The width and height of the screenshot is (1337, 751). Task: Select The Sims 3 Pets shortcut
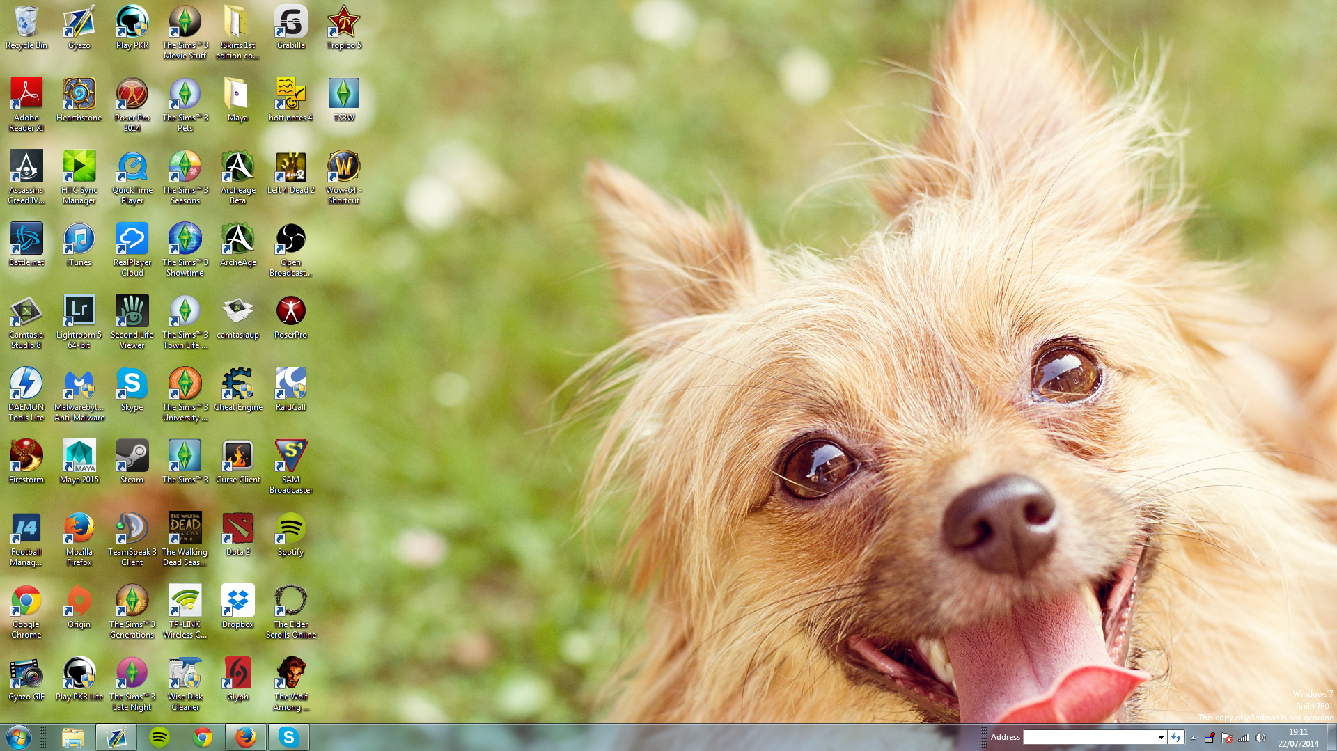tap(185, 105)
